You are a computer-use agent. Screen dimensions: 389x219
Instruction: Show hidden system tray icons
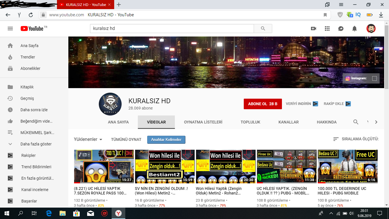click(x=331, y=213)
